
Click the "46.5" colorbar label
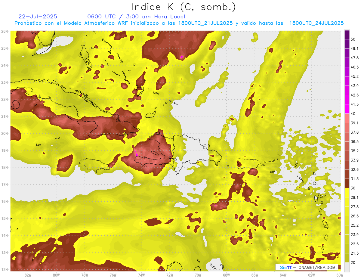(355, 67)
